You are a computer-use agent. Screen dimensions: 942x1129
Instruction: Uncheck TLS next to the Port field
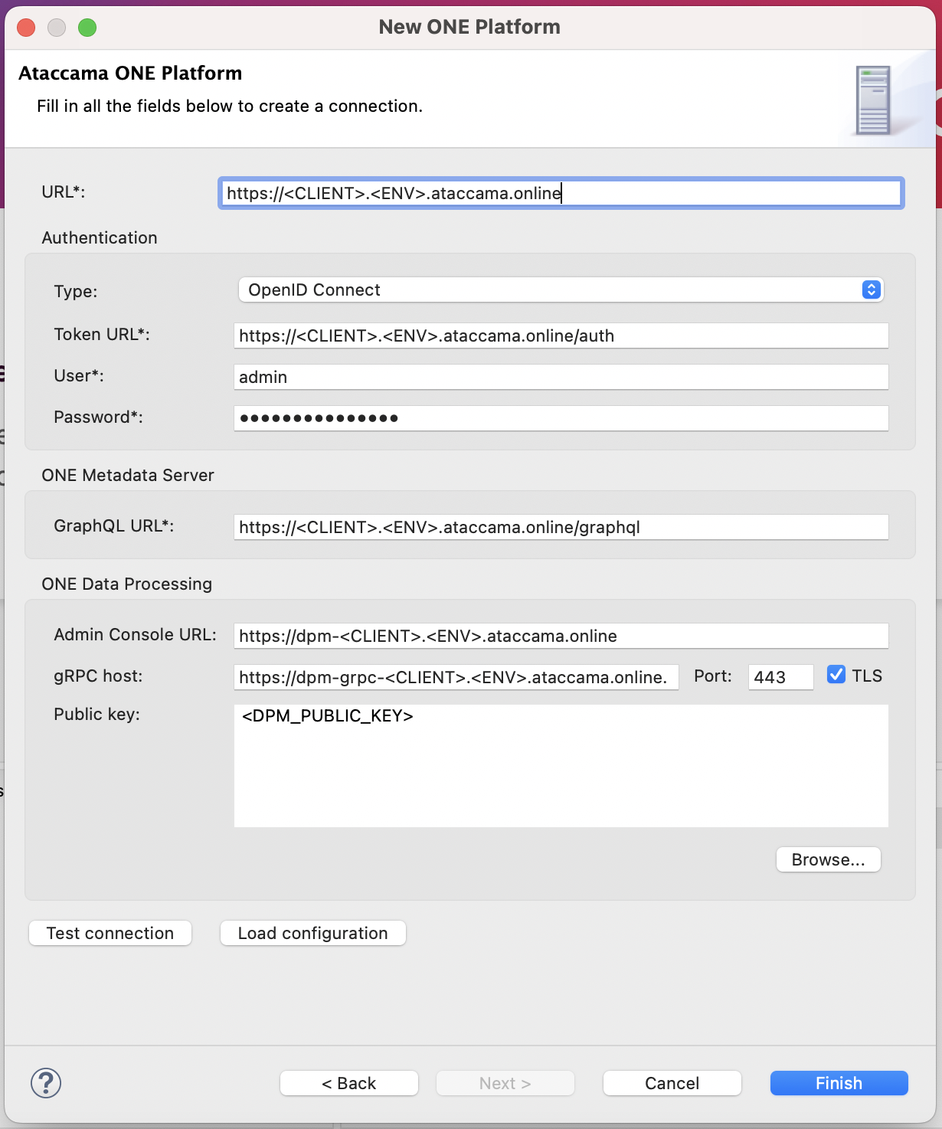[836, 675]
